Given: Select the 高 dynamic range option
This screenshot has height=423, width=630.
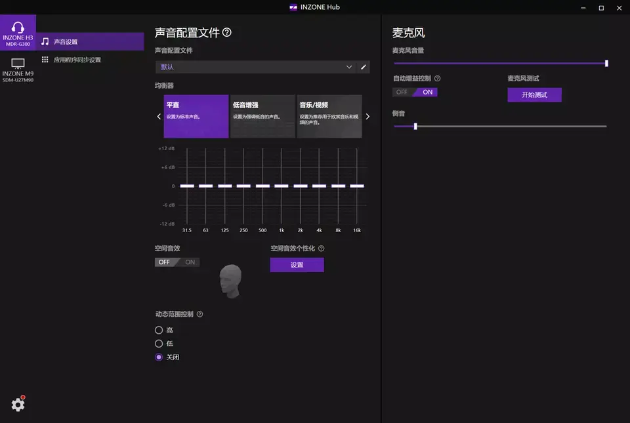Looking at the screenshot, I should pos(159,330).
